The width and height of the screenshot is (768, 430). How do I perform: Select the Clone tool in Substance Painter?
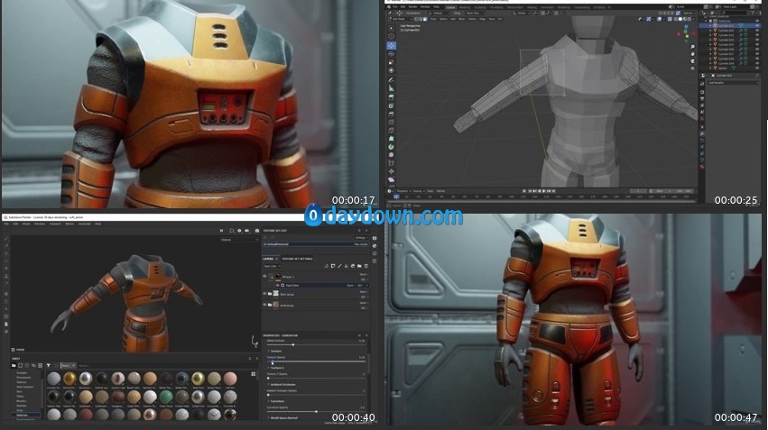pyautogui.click(x=6, y=276)
